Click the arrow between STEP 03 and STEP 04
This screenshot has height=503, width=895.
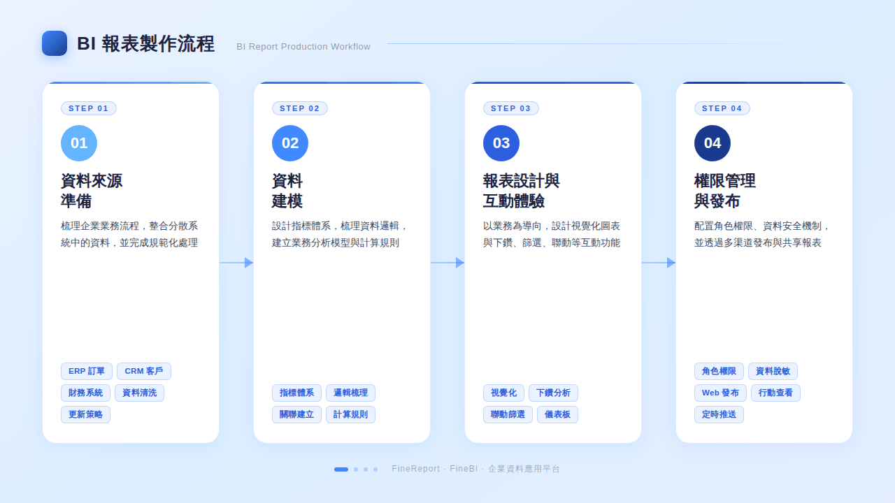[x=659, y=263]
